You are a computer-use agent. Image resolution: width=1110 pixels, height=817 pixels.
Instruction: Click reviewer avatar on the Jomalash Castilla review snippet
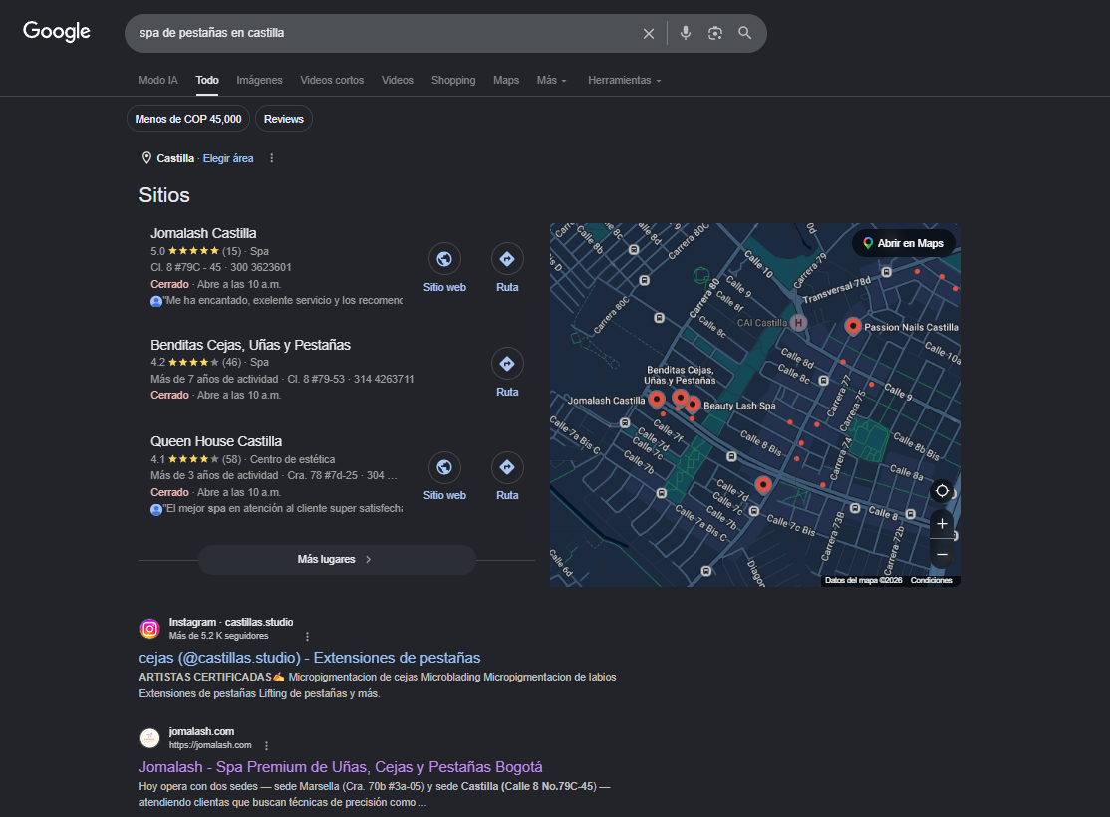(156, 301)
